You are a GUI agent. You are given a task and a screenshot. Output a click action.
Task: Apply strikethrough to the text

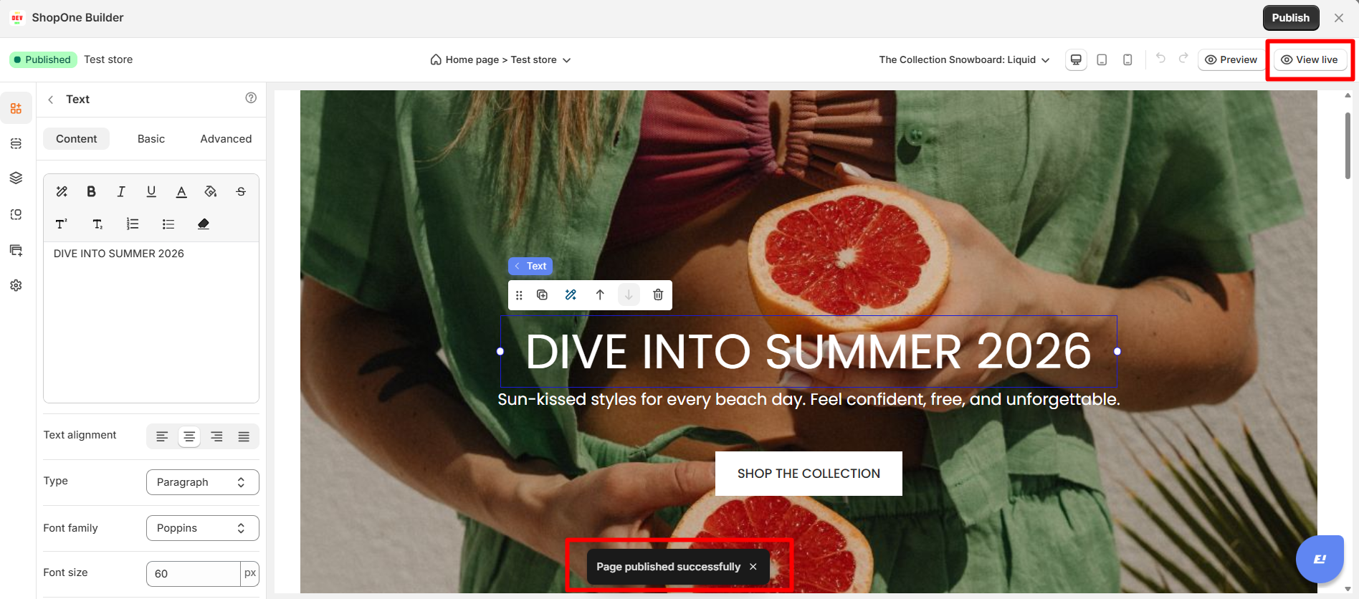click(x=241, y=191)
